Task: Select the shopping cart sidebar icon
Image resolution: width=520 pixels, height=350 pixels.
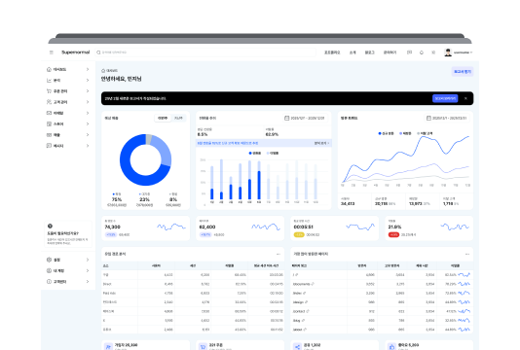Action: click(49, 91)
